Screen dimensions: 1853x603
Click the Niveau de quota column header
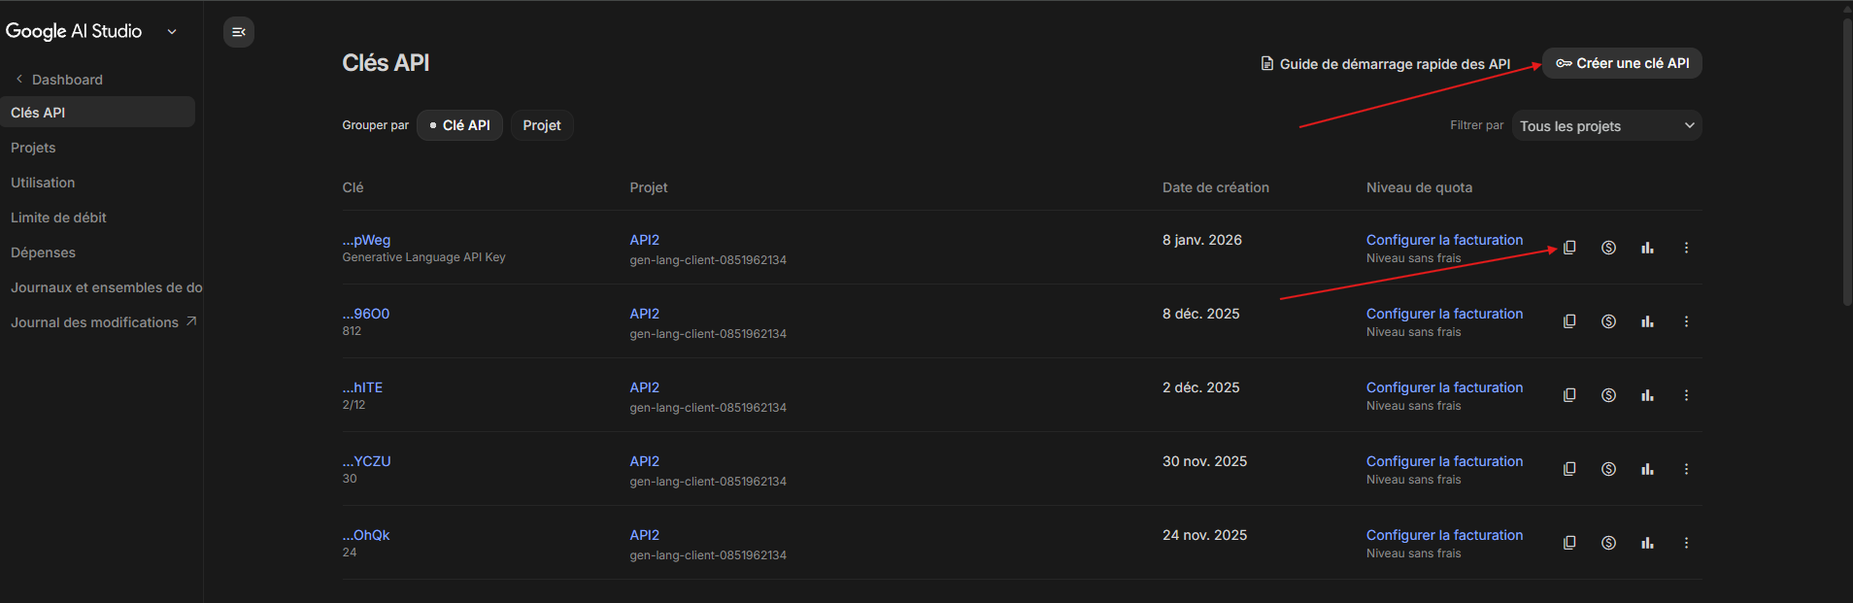click(1419, 187)
